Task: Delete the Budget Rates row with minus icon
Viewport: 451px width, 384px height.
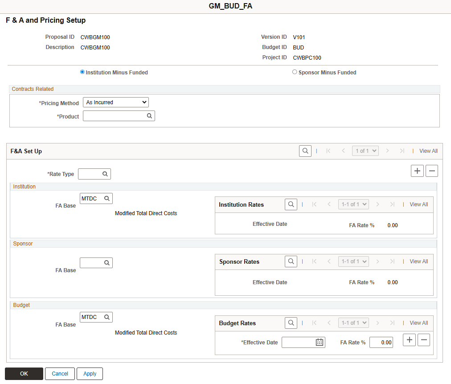Action: 423,339
